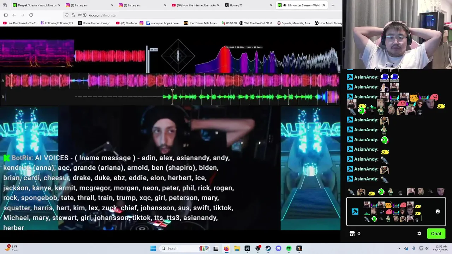Open Firefox tab list (view recent browsing) icon
Image resolution: width=452 pixels, height=254 pixels.
click(x=5, y=5)
